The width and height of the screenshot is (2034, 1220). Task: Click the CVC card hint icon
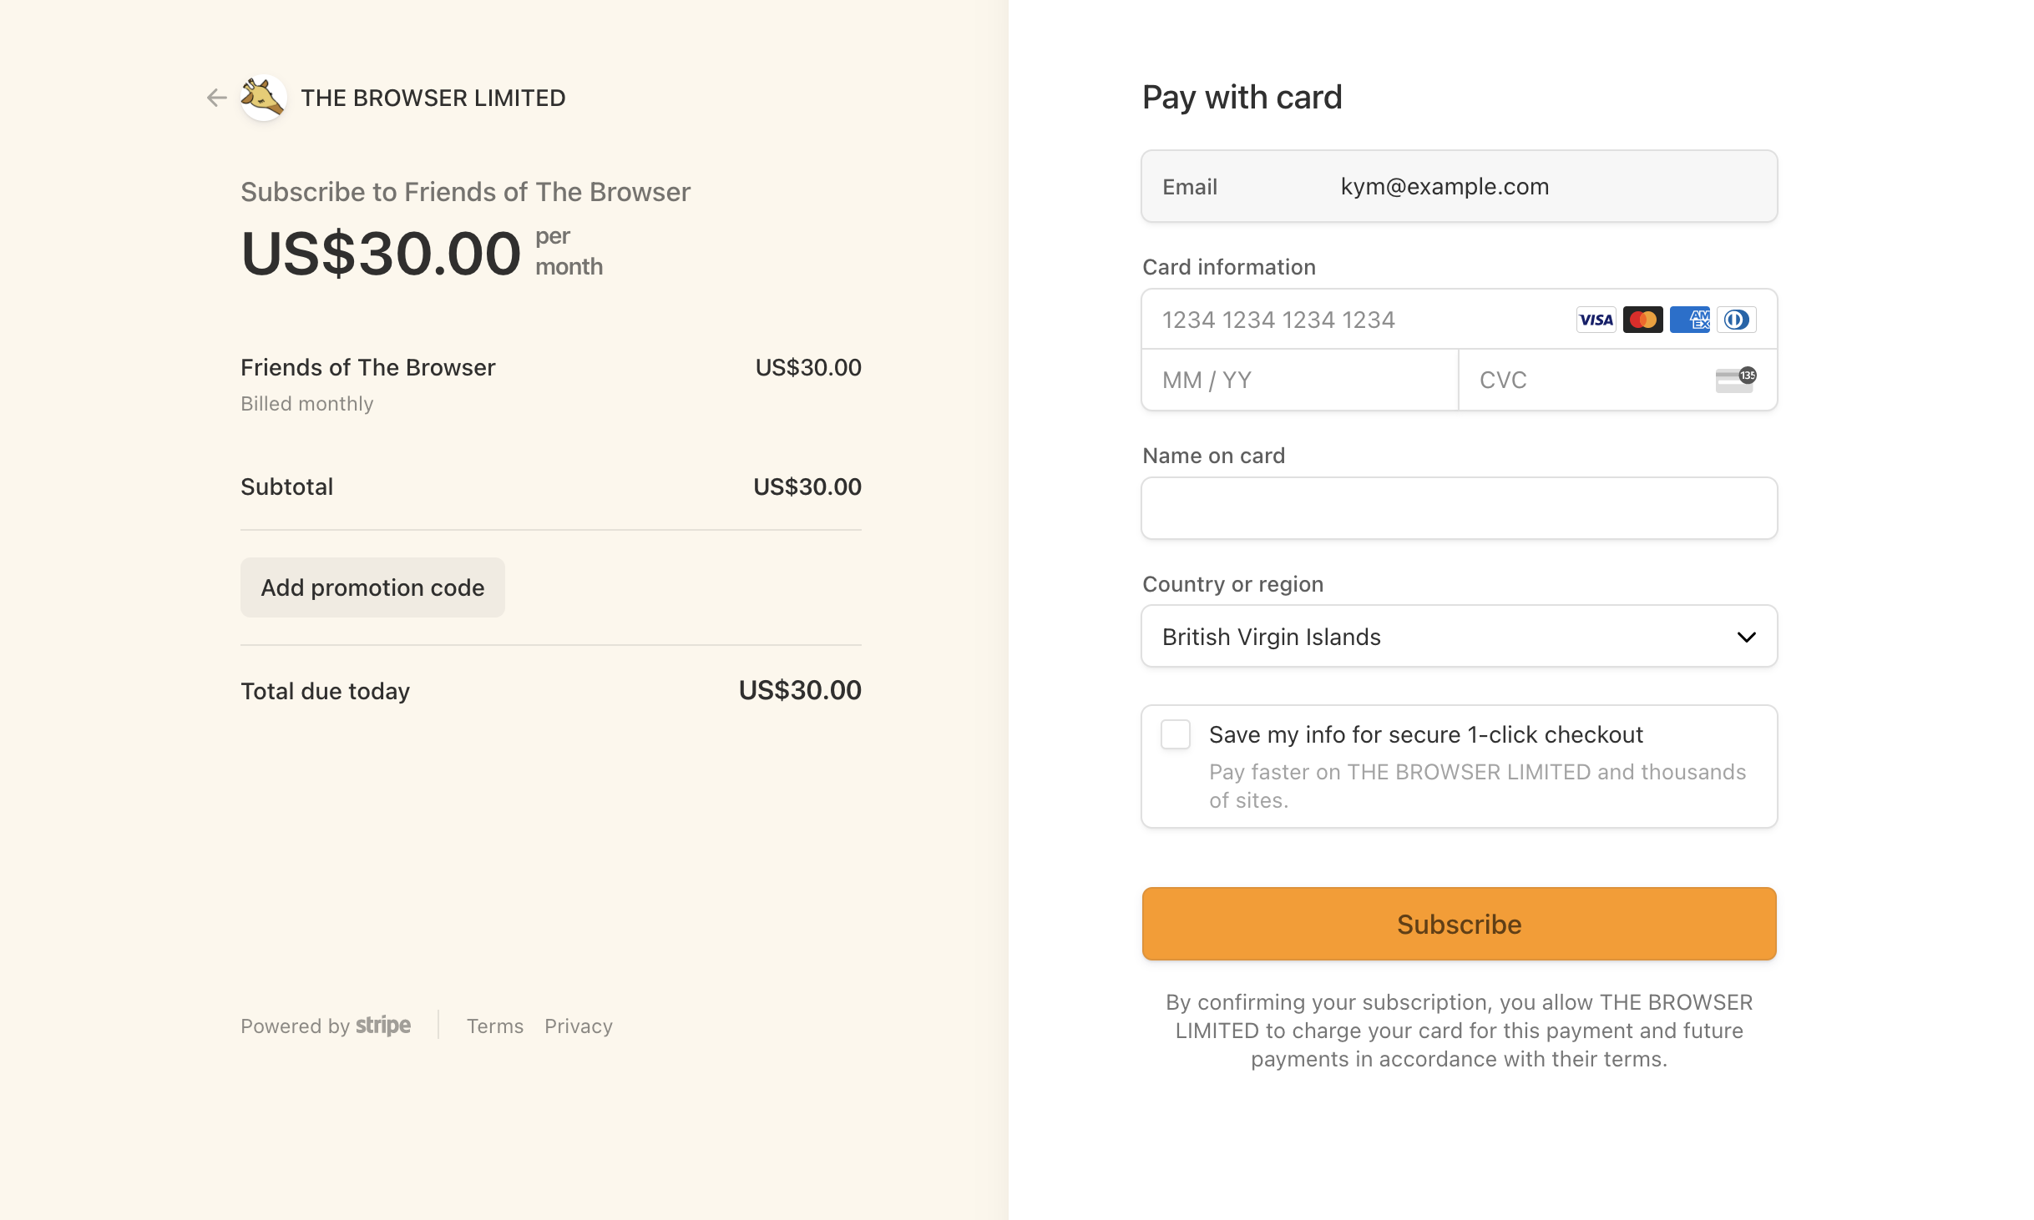pyautogui.click(x=1735, y=380)
